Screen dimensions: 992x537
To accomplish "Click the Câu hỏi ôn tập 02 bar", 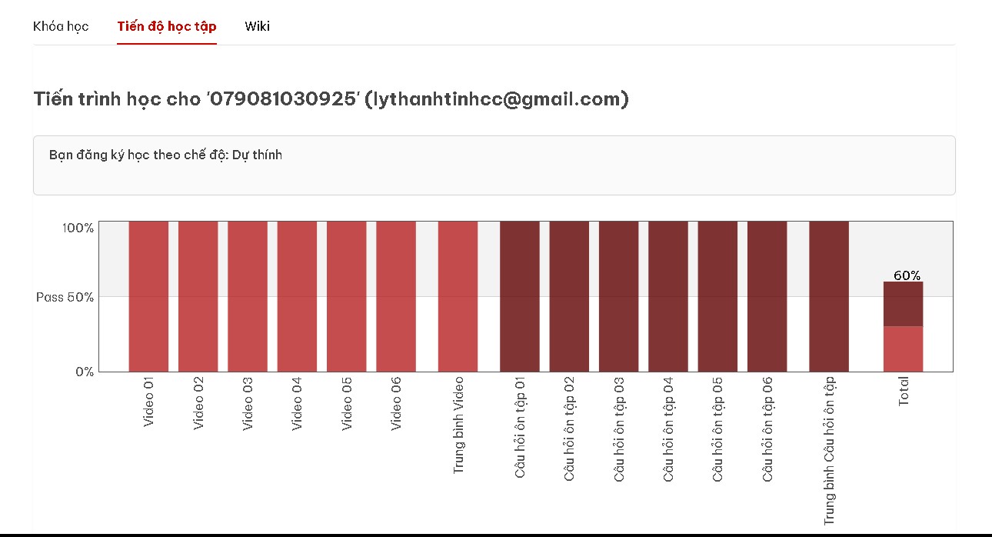I will (x=569, y=296).
